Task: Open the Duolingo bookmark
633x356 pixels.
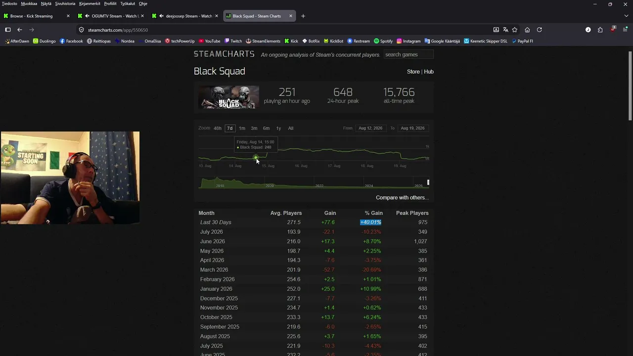Action: pos(45,41)
